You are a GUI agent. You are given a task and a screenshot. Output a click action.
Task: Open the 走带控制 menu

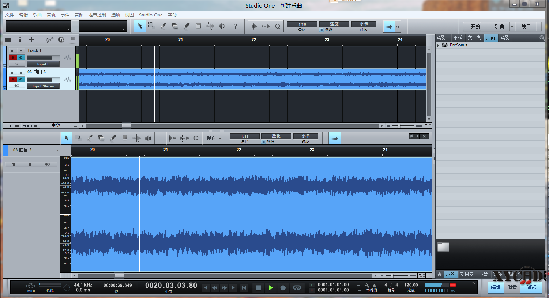pyautogui.click(x=97, y=15)
